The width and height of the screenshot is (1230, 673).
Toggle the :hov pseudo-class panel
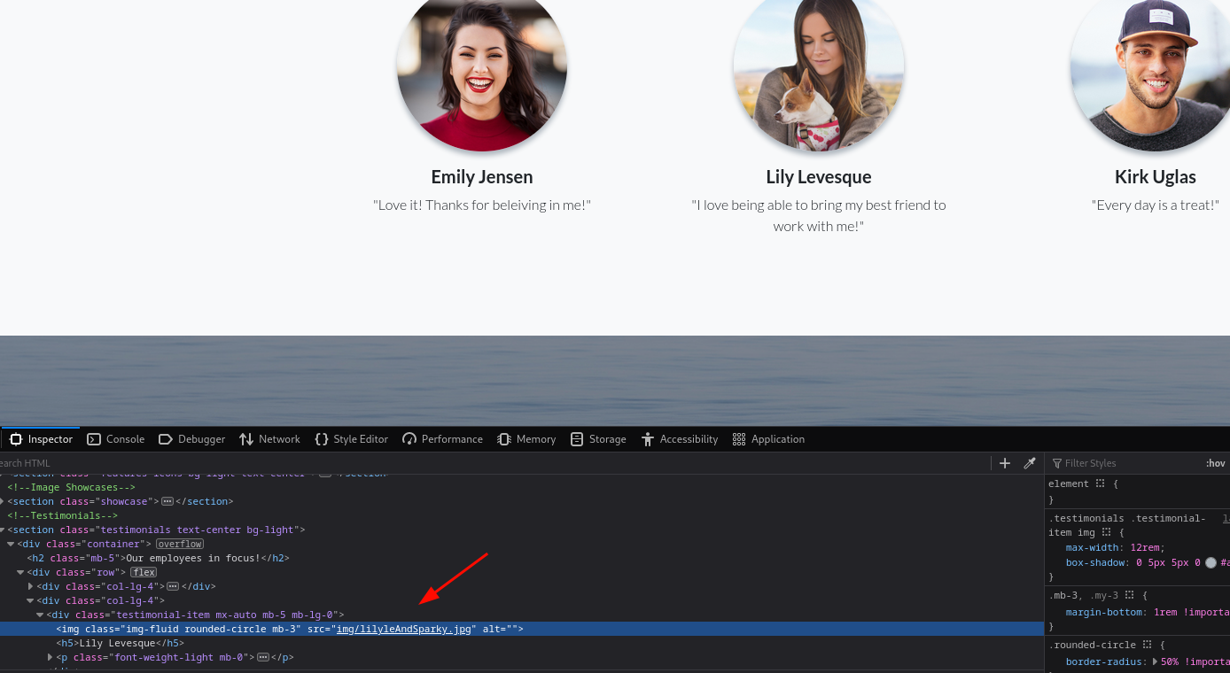point(1215,463)
